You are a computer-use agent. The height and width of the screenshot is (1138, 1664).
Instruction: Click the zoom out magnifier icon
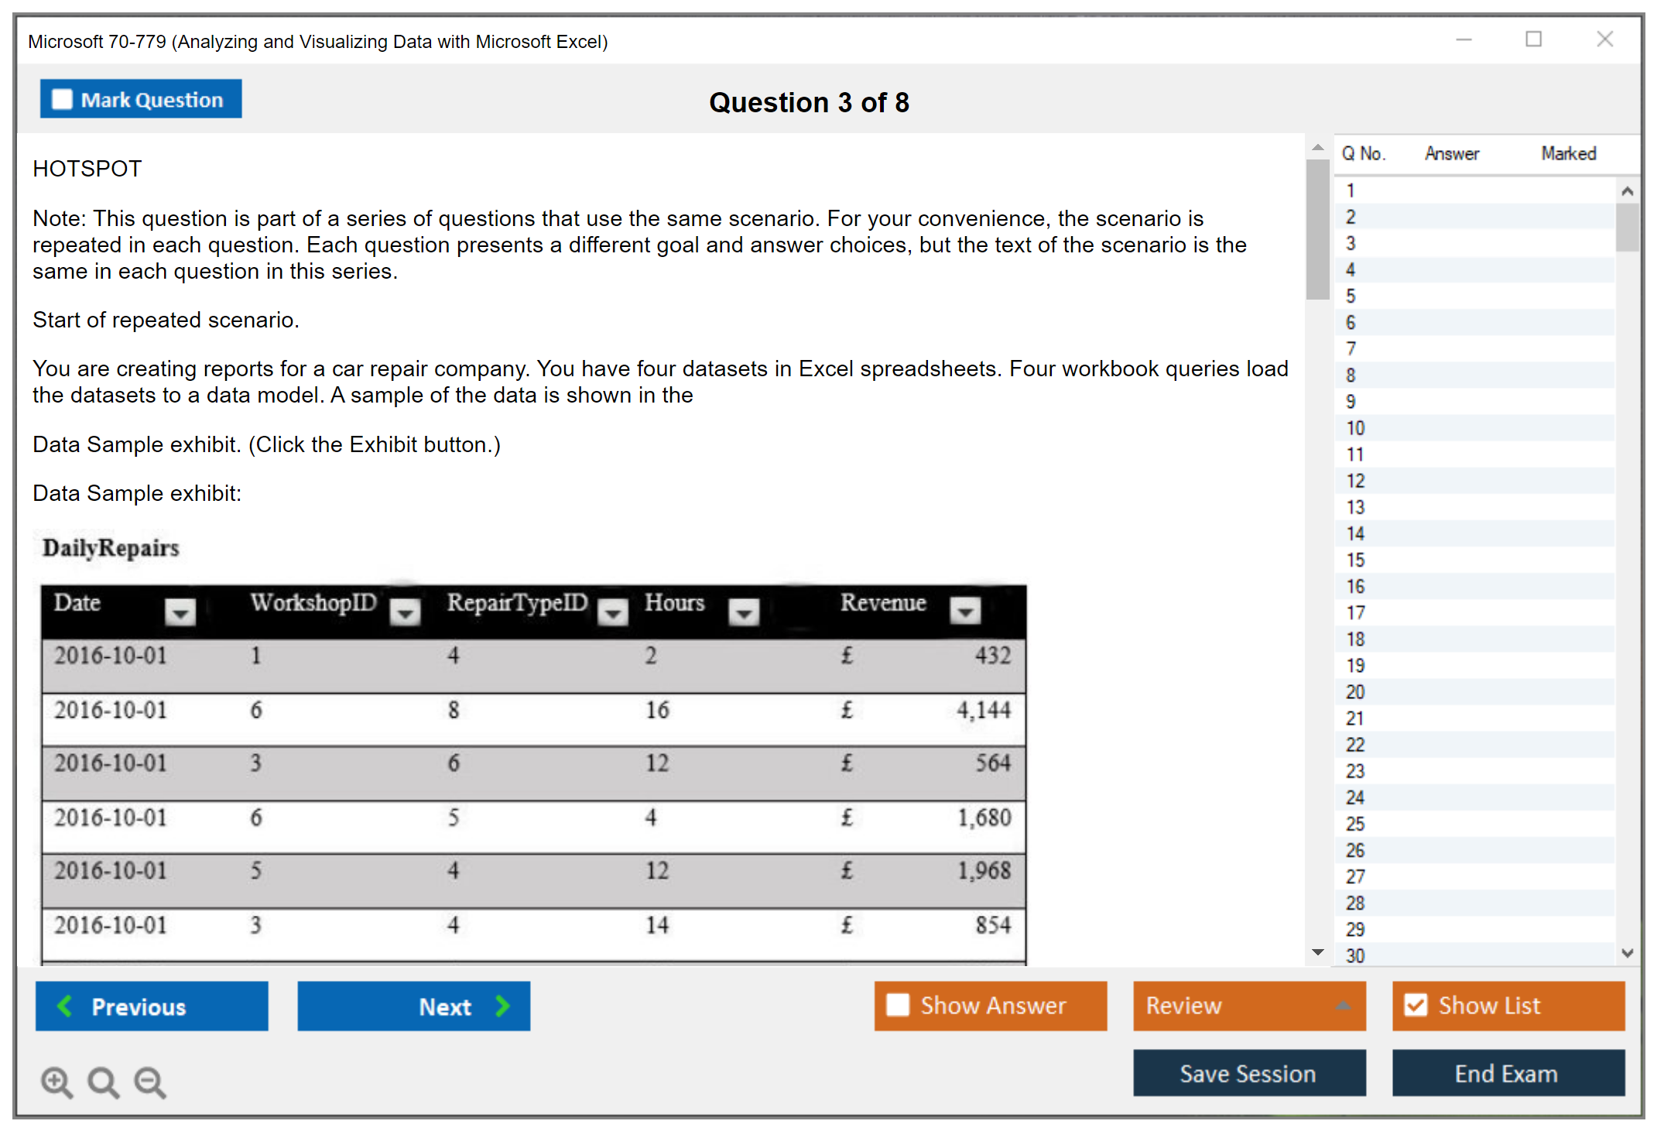[x=149, y=1081]
